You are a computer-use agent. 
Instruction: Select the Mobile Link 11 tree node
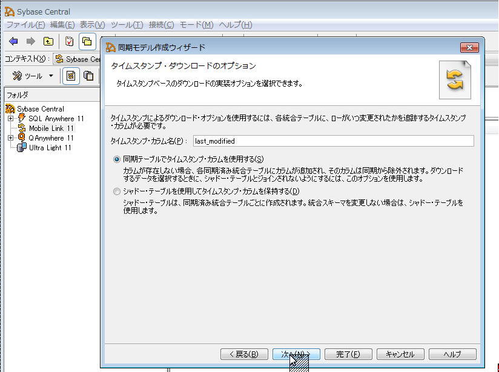point(51,128)
